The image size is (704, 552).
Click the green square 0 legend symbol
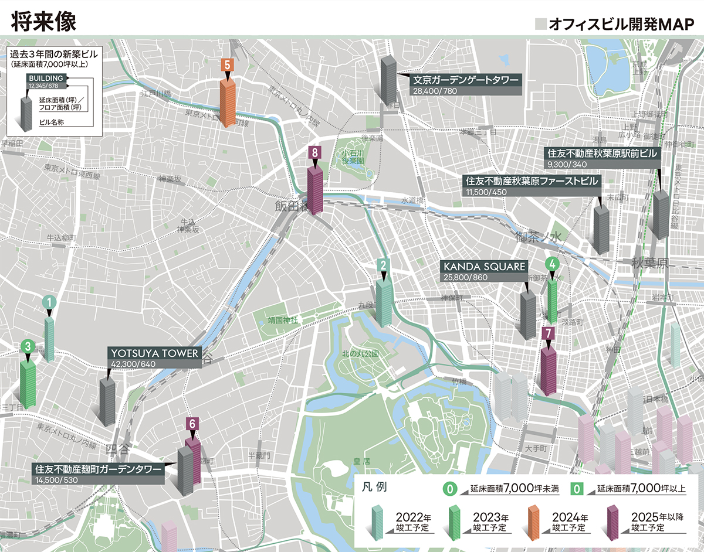[x=577, y=489]
